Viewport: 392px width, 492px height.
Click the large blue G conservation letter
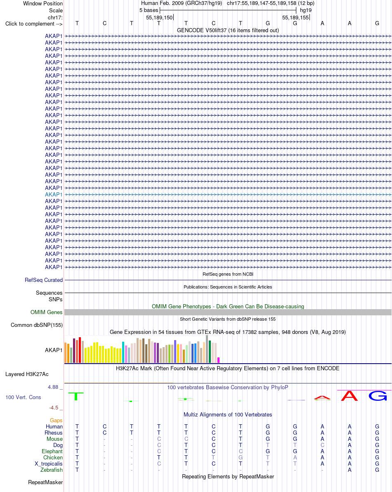377,396
